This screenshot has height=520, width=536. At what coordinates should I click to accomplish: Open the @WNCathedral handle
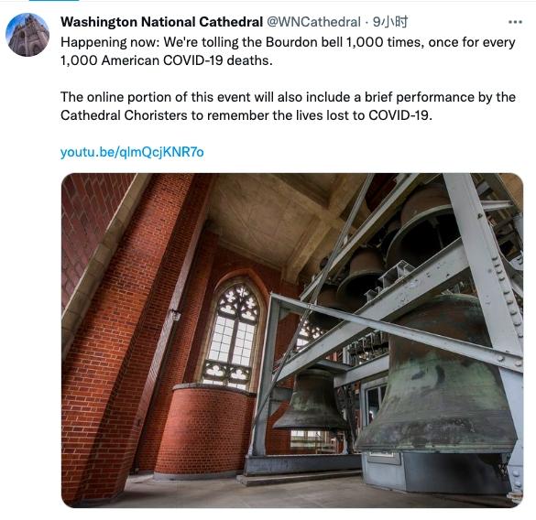point(313,22)
